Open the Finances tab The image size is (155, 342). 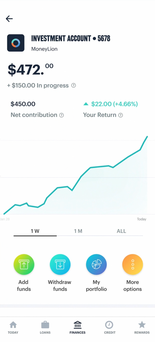pos(77,328)
